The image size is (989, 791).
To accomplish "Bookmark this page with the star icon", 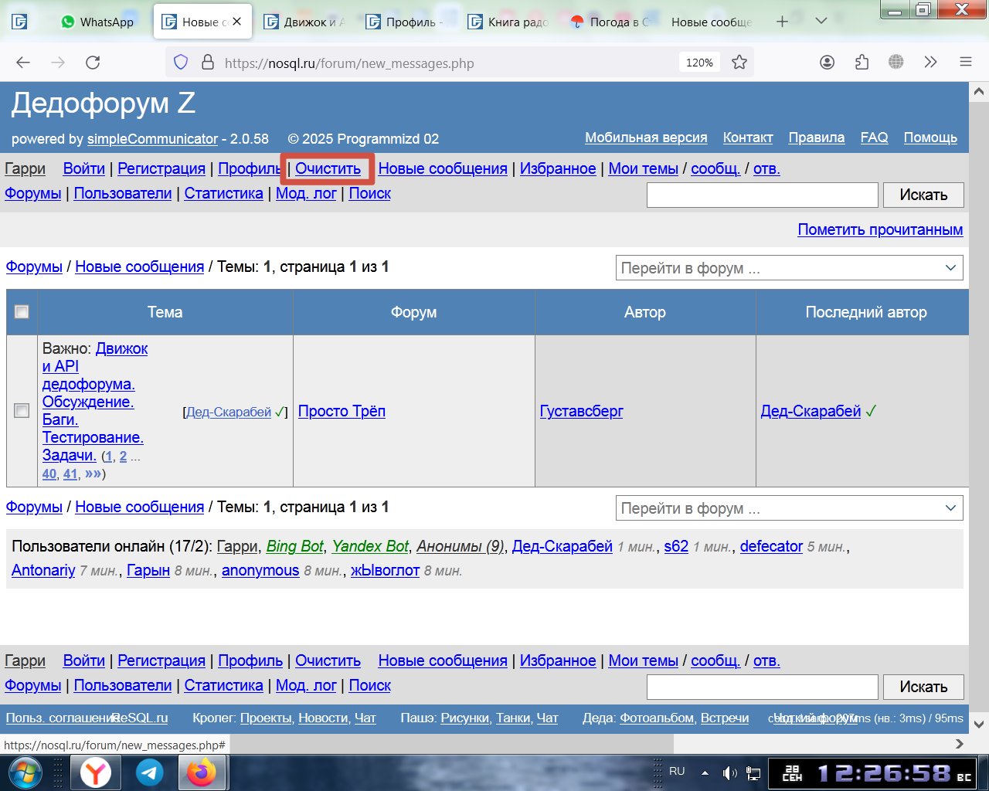I will [x=739, y=63].
